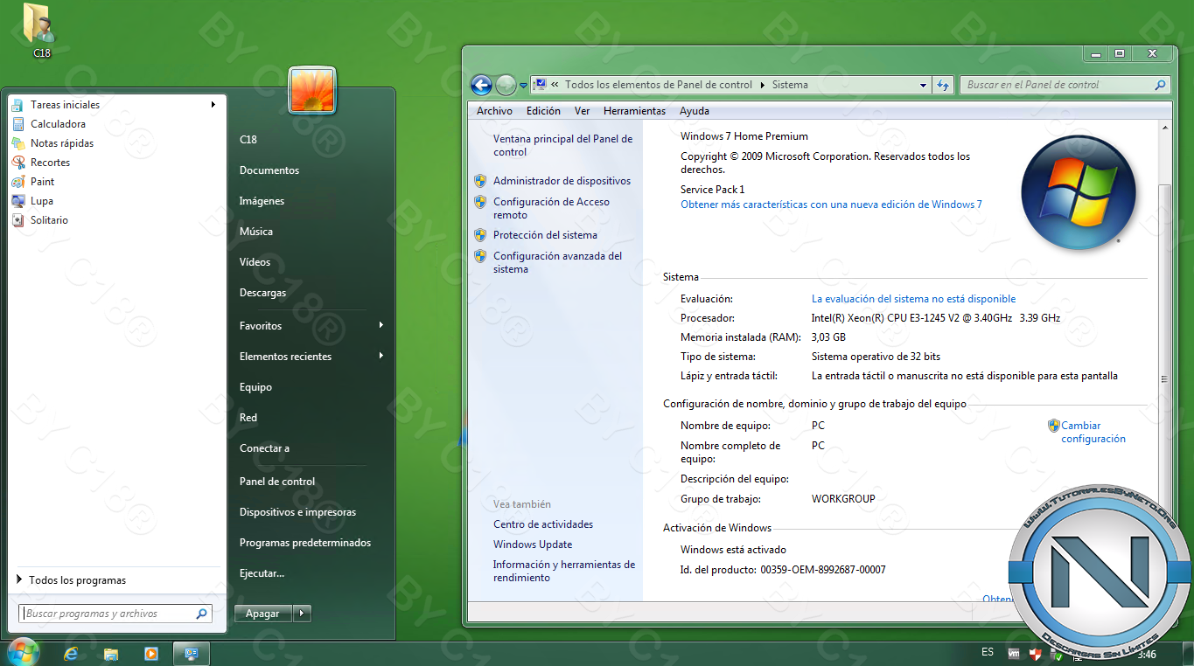
Task: Click the Windows Start orb
Action: click(22, 652)
